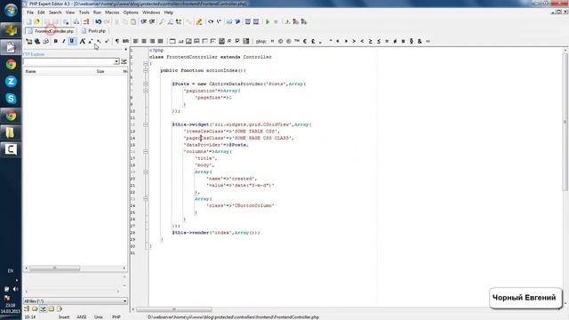Image resolution: width=569 pixels, height=320 pixels.
Task: Click the nbsp entity toolbar button
Action: pyautogui.click(x=260, y=42)
